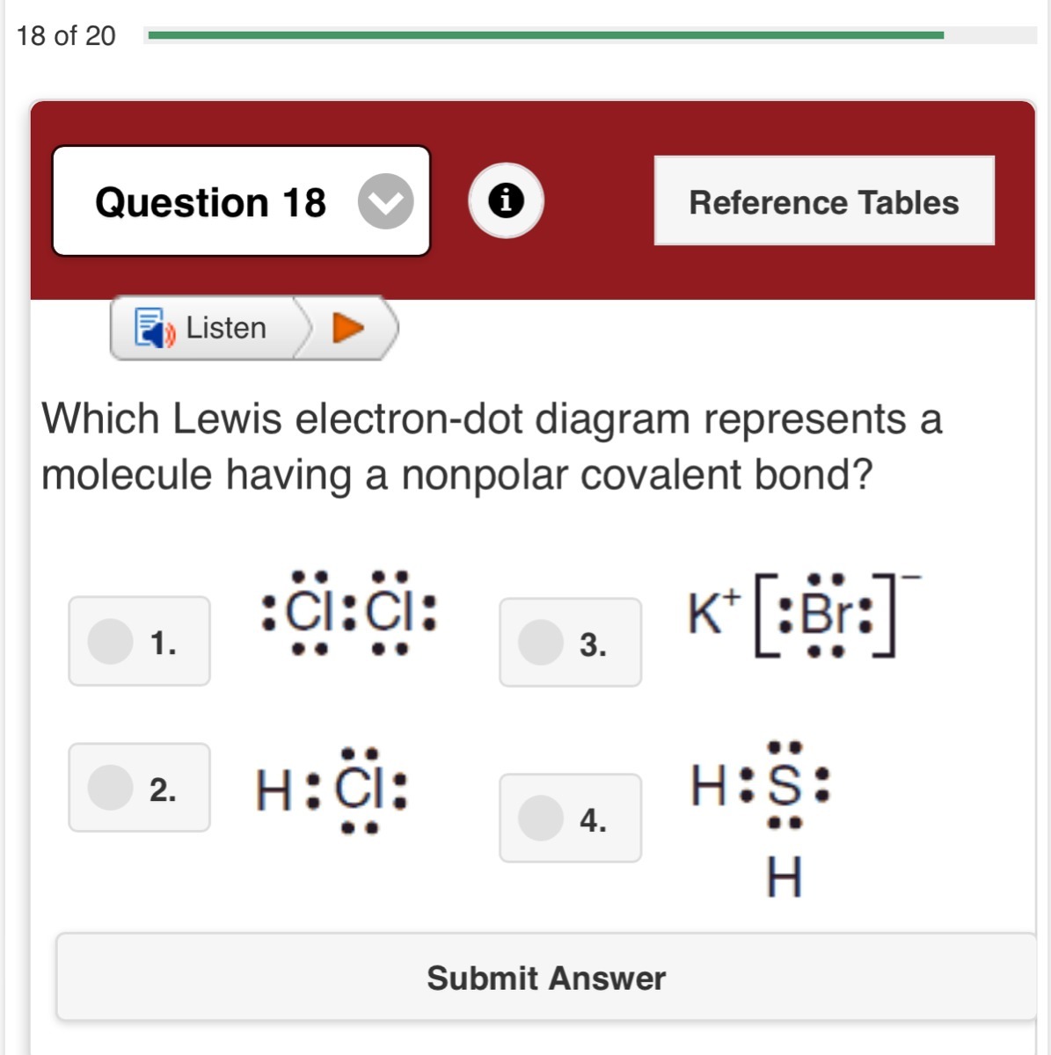Click the "18 of 20" progress counter
1051x1055 pixels.
pos(66,35)
